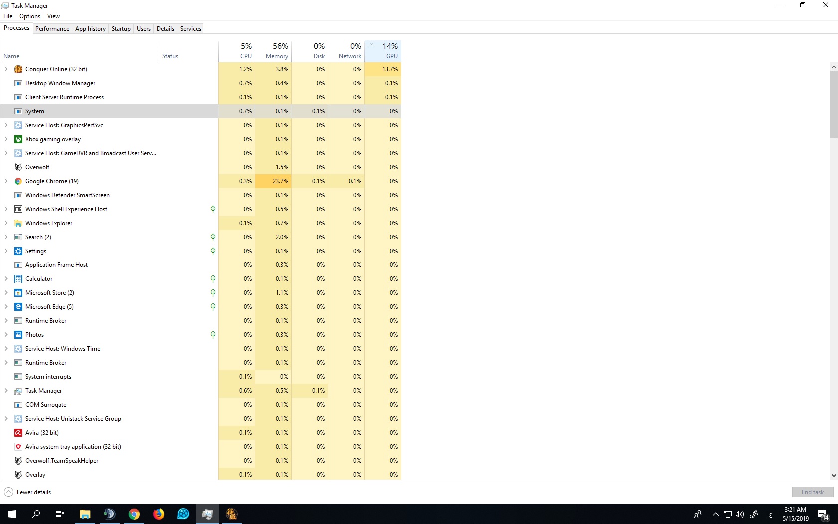This screenshot has height=524, width=838.
Task: Click the Google Chrome process icon
Action: pos(18,181)
